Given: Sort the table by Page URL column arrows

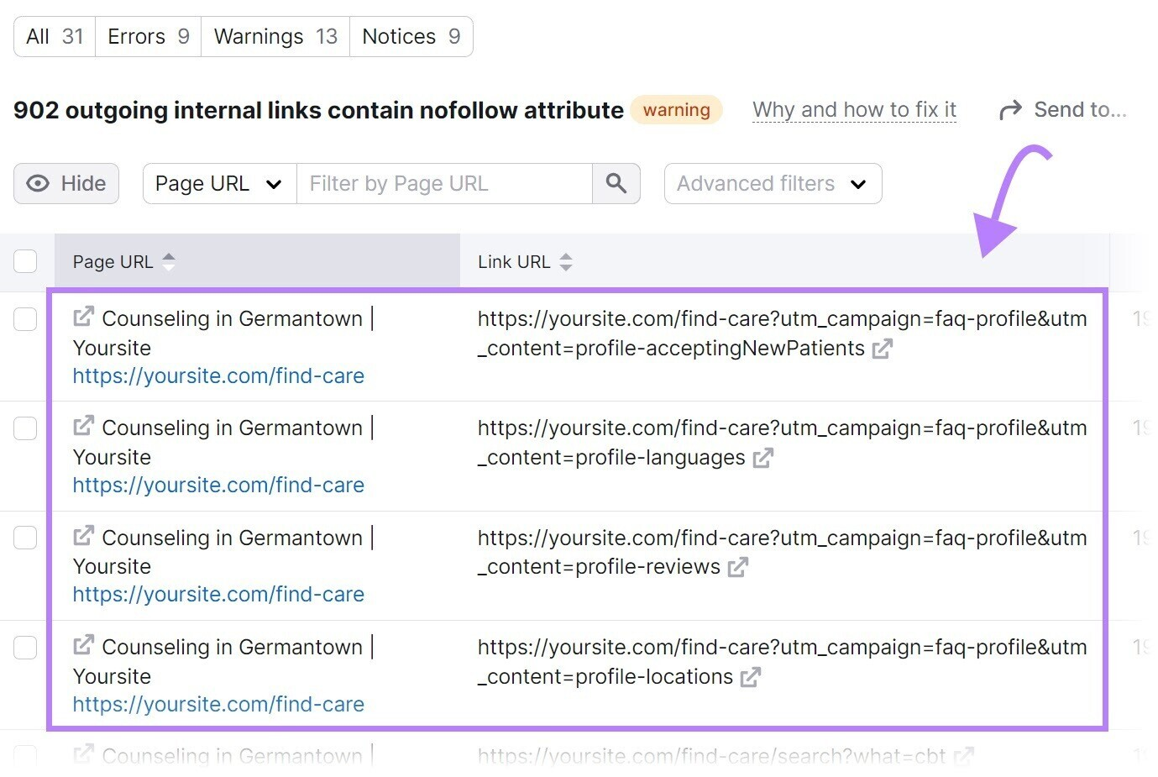Looking at the screenshot, I should pos(169,261).
